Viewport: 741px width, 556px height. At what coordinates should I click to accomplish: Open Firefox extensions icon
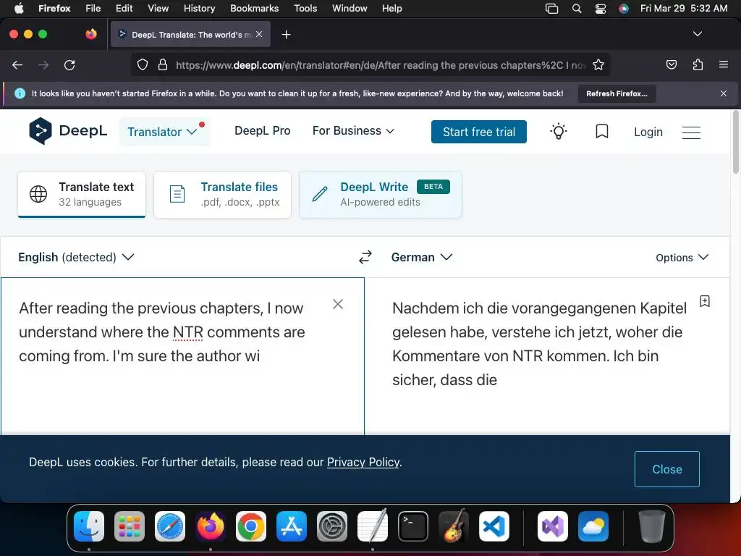point(698,64)
